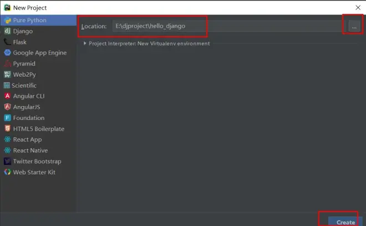Select "HTML5 Boilerplate" list label
366x226 pixels.
tap(39, 129)
